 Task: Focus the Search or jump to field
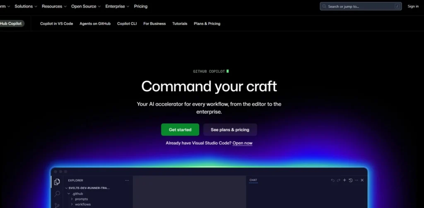pyautogui.click(x=361, y=6)
